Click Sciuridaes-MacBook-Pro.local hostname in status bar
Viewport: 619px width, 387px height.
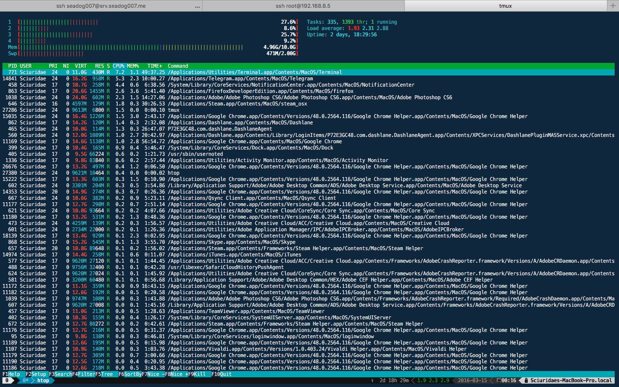(571, 380)
